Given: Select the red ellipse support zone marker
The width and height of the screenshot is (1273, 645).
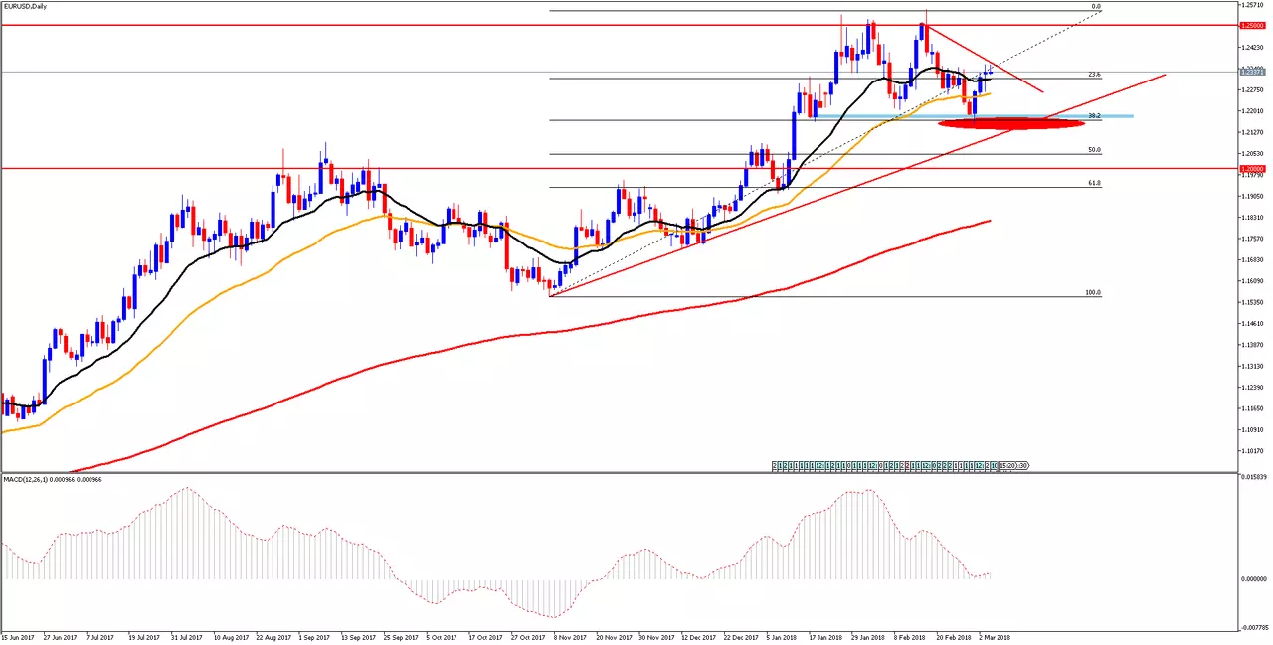Looking at the screenshot, I should coord(1011,124).
